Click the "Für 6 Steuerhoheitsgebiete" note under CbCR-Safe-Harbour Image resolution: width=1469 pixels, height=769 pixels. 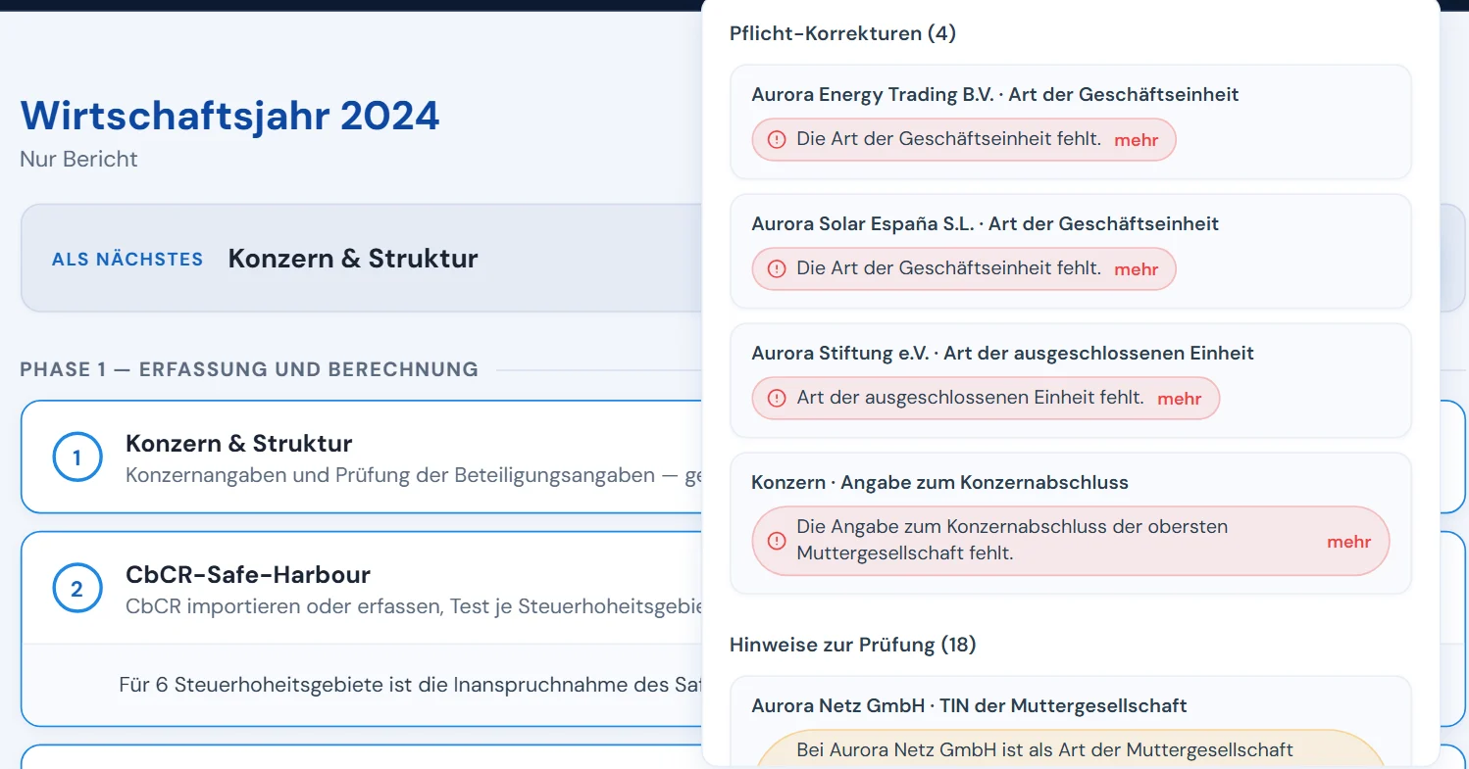pyautogui.click(x=410, y=685)
